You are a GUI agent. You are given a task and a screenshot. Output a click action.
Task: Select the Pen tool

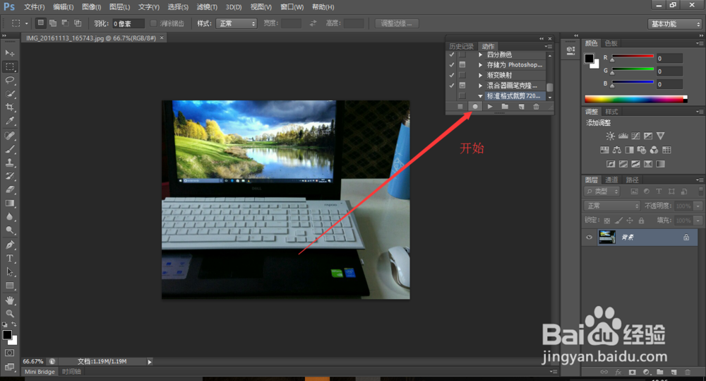click(9, 245)
